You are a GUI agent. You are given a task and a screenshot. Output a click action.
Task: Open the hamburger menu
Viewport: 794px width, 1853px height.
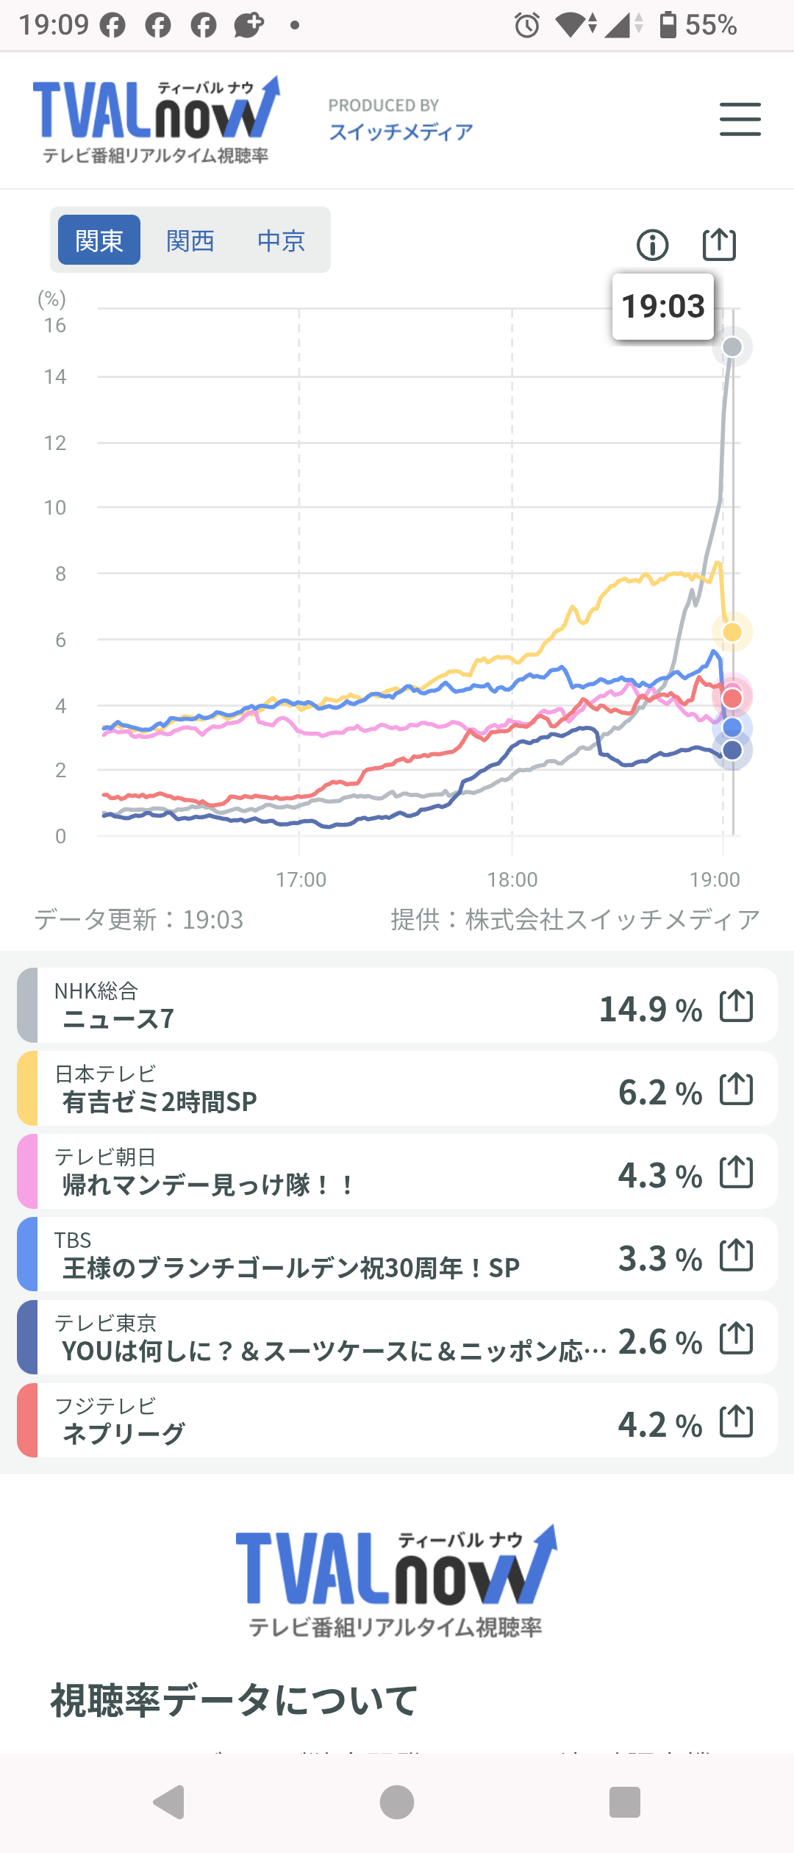pos(740,119)
